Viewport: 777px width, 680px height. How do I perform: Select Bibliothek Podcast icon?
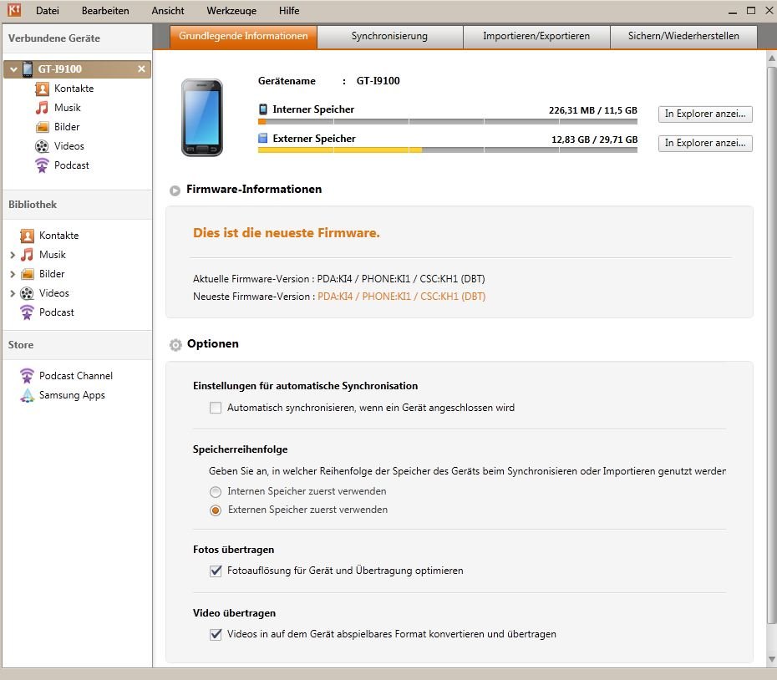[x=28, y=312]
